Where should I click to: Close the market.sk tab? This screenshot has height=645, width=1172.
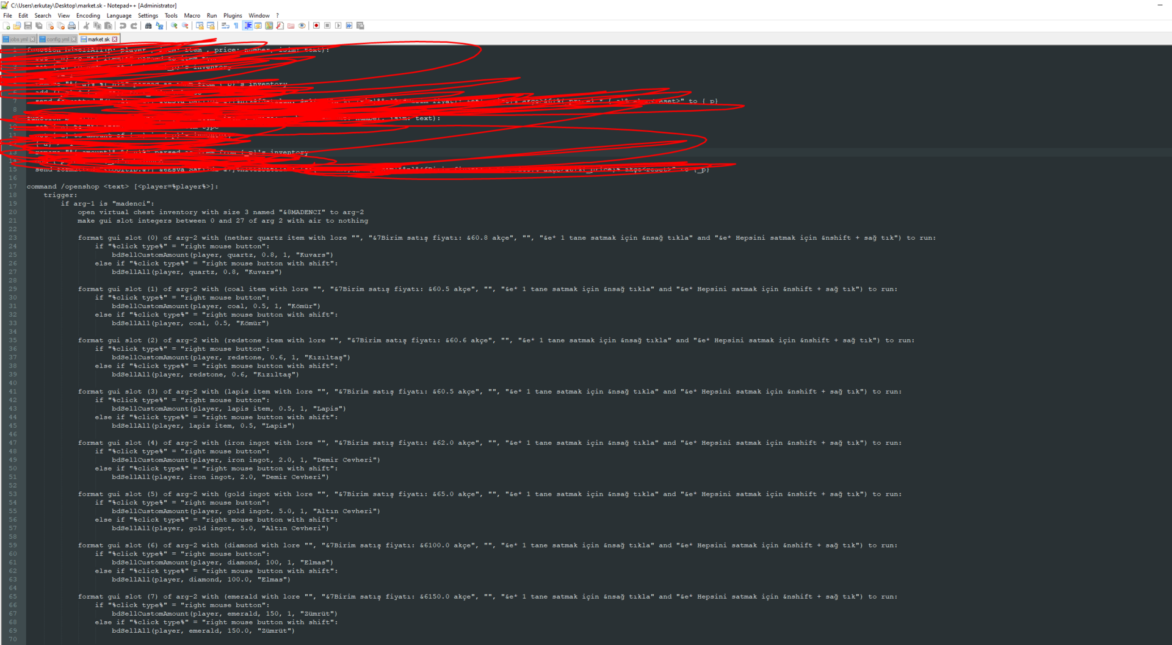114,39
